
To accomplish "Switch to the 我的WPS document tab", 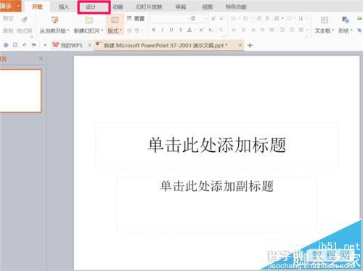I will [x=72, y=45].
